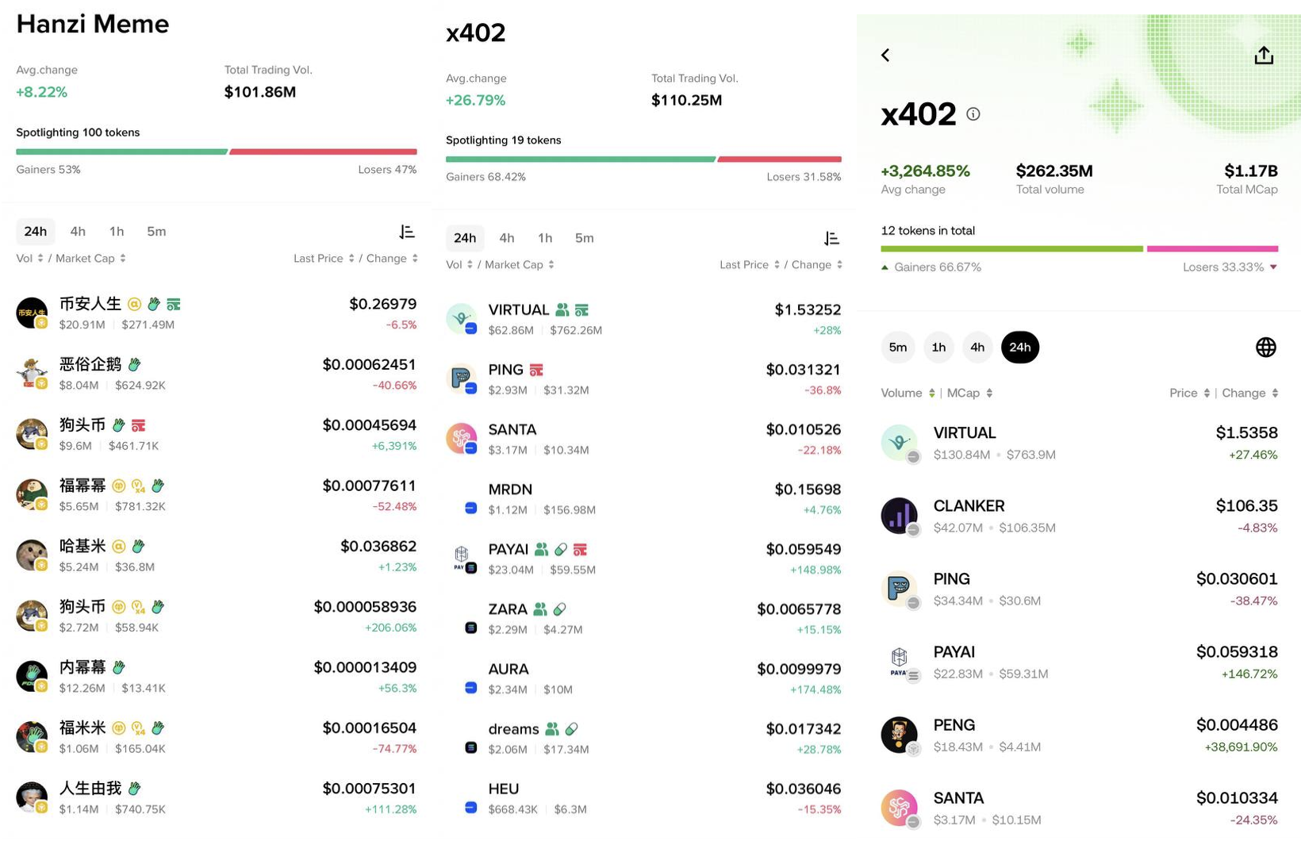Click the sort icon in Hanzi Meme panel
The width and height of the screenshot is (1301, 841).
tap(407, 232)
